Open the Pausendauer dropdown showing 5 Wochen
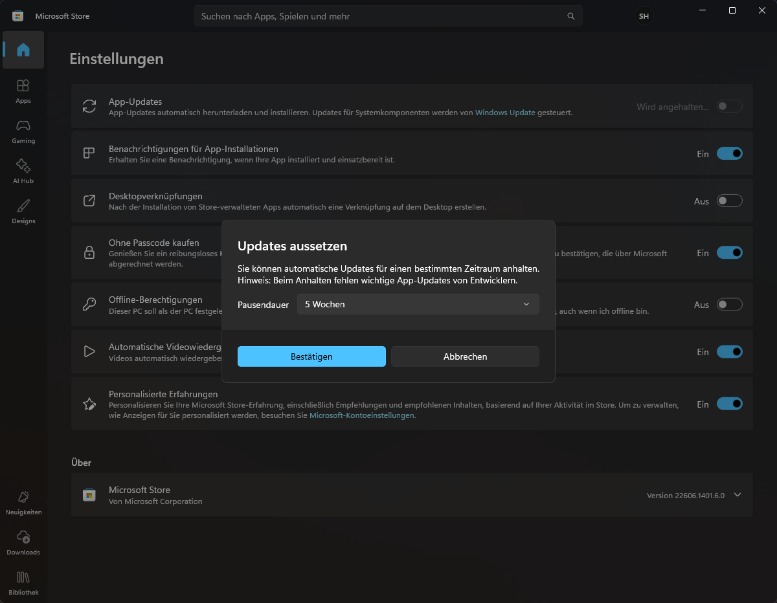777x603 pixels. (x=418, y=304)
